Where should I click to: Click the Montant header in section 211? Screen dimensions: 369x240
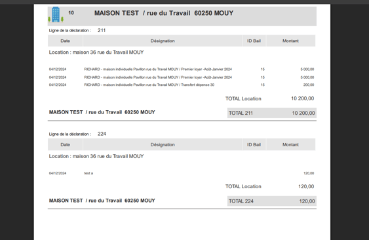290,41
